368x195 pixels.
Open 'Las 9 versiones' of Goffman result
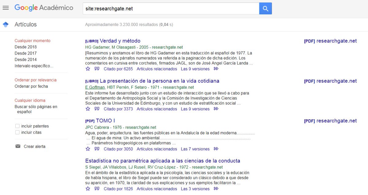coord(195,109)
